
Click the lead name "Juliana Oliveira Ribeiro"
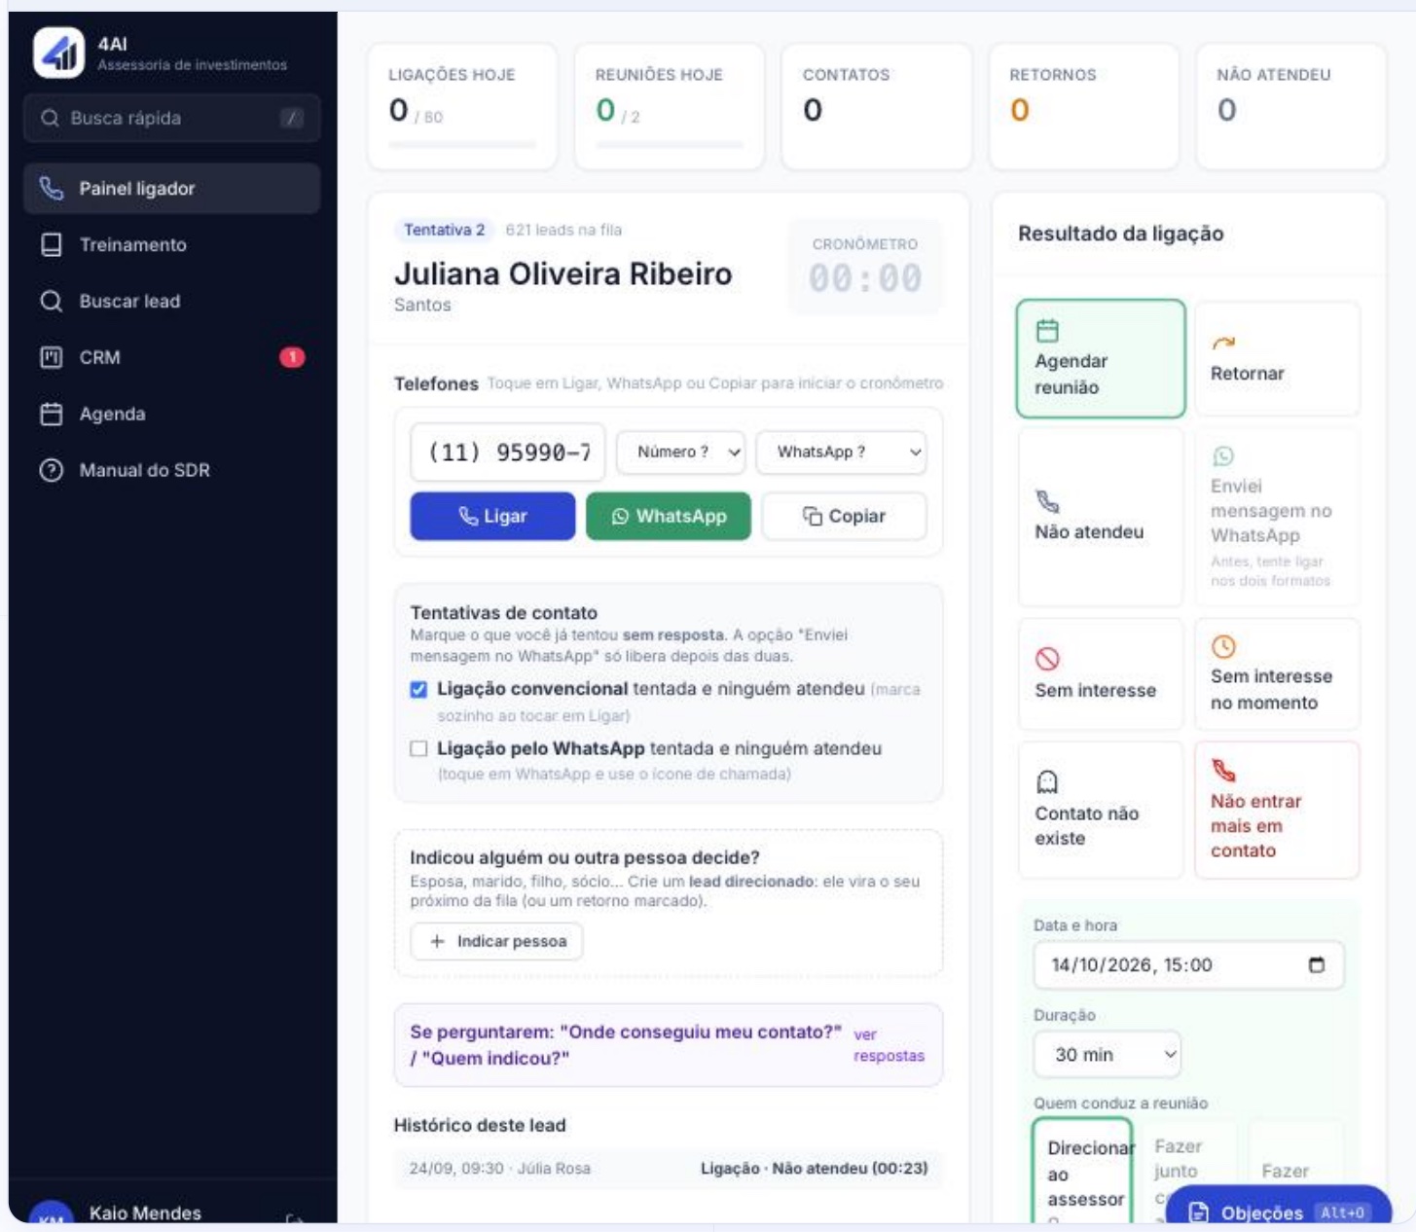[563, 274]
